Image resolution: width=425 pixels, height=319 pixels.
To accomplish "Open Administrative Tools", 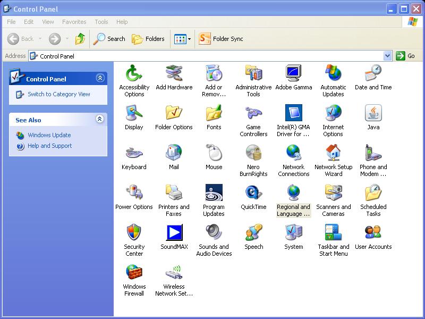I will [253, 81].
